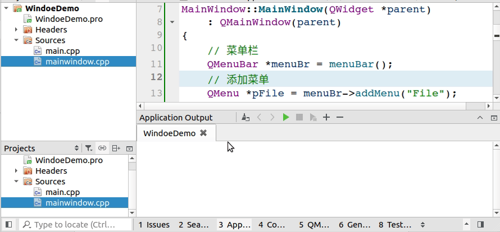Open the output panes selector arrows

coord(422,225)
